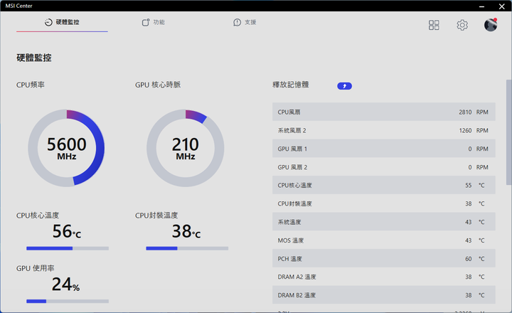The image size is (512, 313).
Task: Click the 釋放記憶體 rocket button
Action: 344,86
